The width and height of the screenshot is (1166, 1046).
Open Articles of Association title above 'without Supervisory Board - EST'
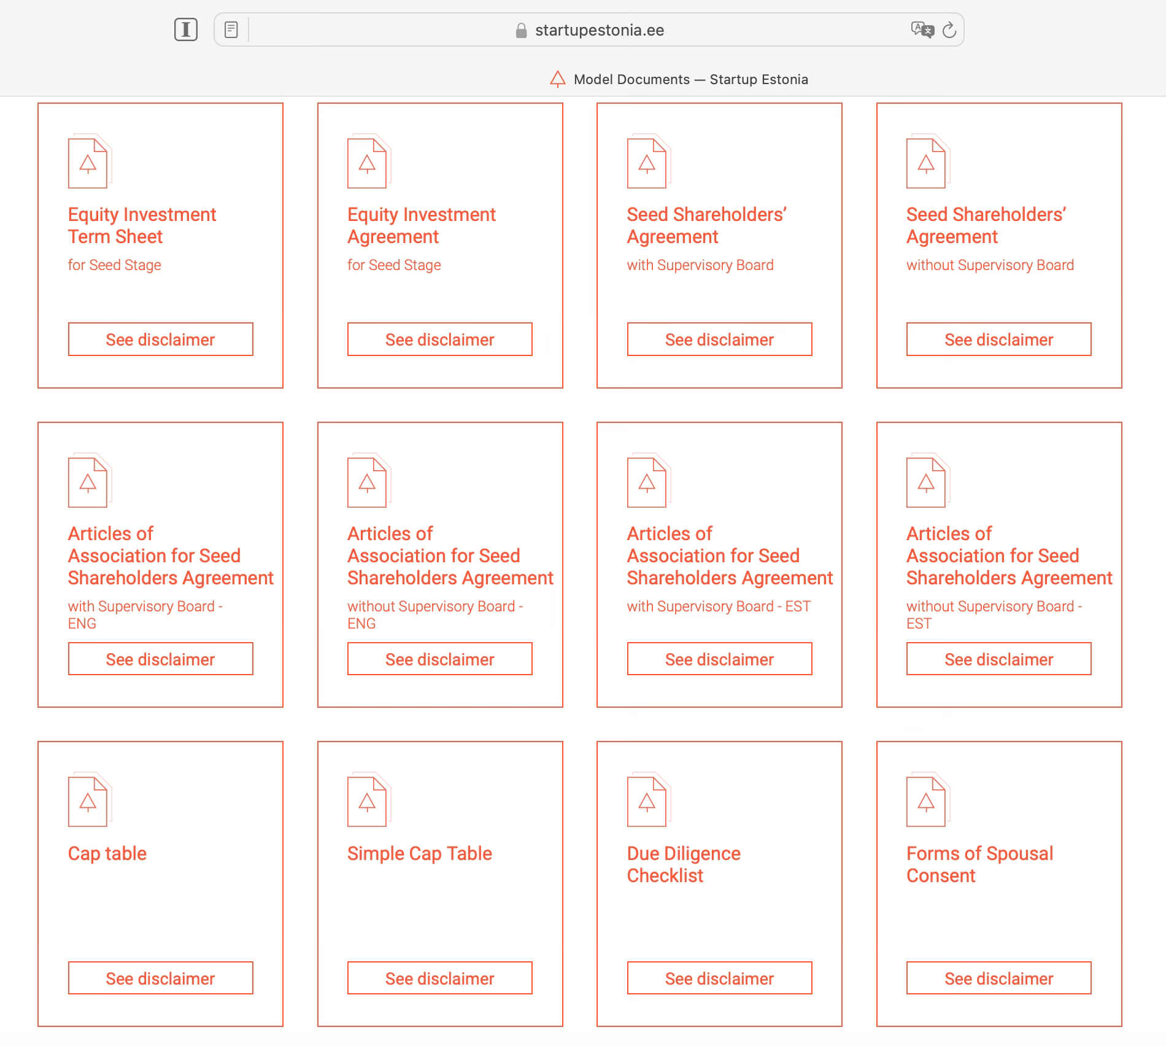coord(1010,556)
